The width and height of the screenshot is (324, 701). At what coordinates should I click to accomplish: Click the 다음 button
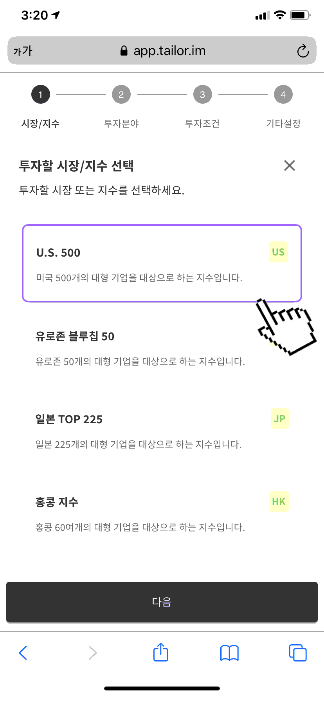(x=162, y=602)
